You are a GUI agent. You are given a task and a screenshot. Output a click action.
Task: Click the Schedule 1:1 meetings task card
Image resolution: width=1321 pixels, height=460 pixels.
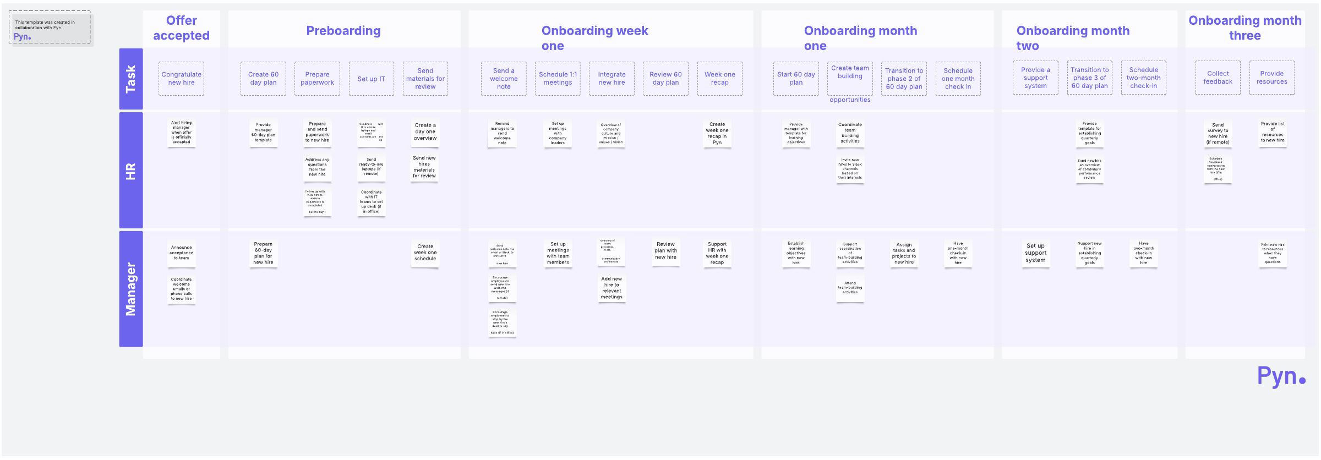pyautogui.click(x=558, y=79)
